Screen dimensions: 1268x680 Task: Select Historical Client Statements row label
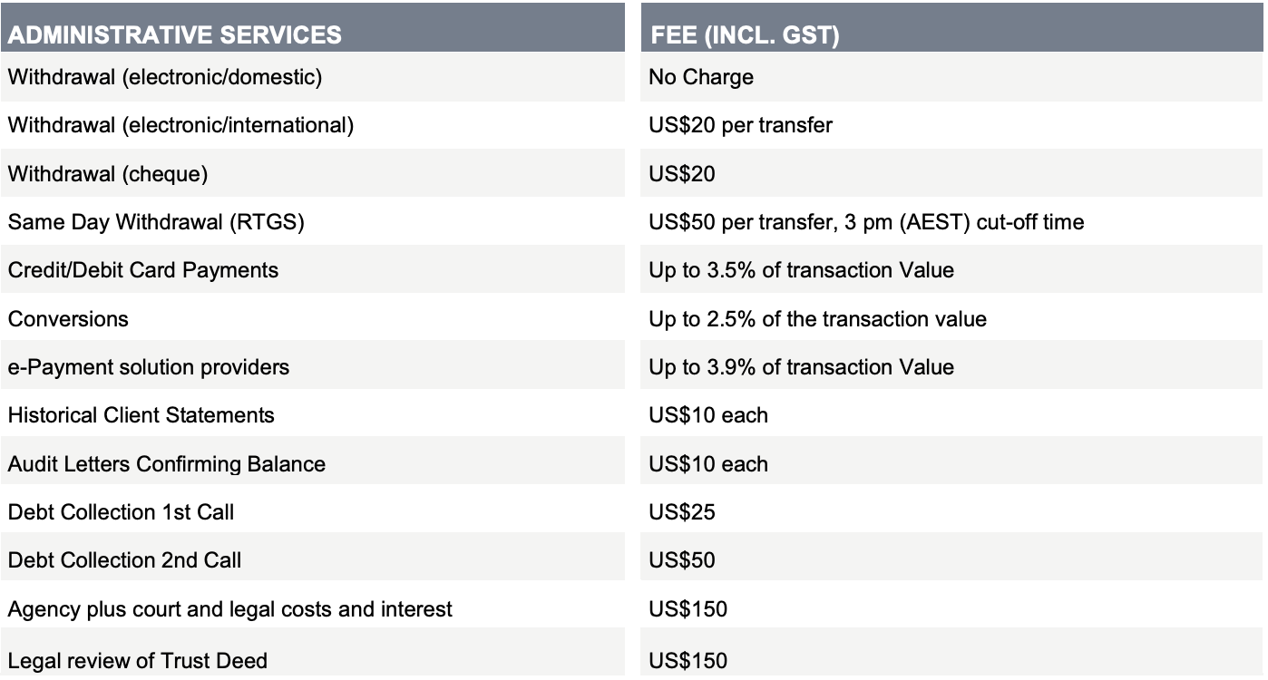pos(141,415)
